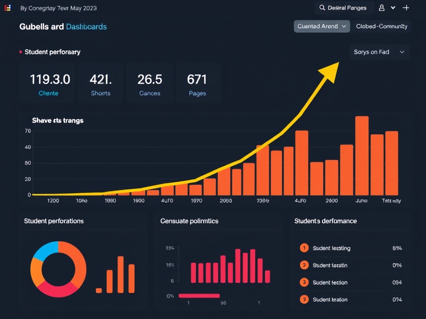Click the plus add icon
The height and width of the screenshot is (319, 426).
tap(406, 8)
